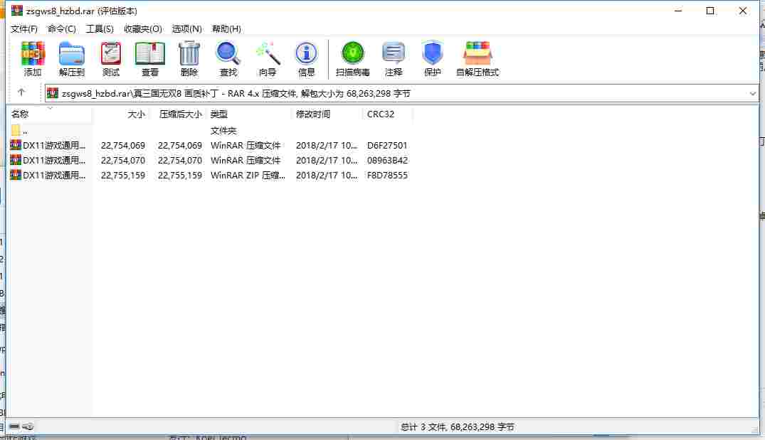This screenshot has height=440, width=765.
Task: Click the WinRAR title bar app icon
Action: pyautogui.click(x=17, y=10)
